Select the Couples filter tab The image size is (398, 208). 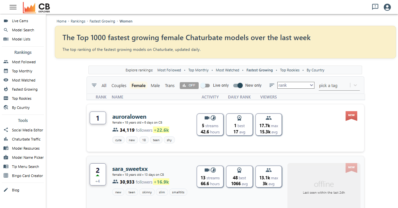pyautogui.click(x=119, y=85)
